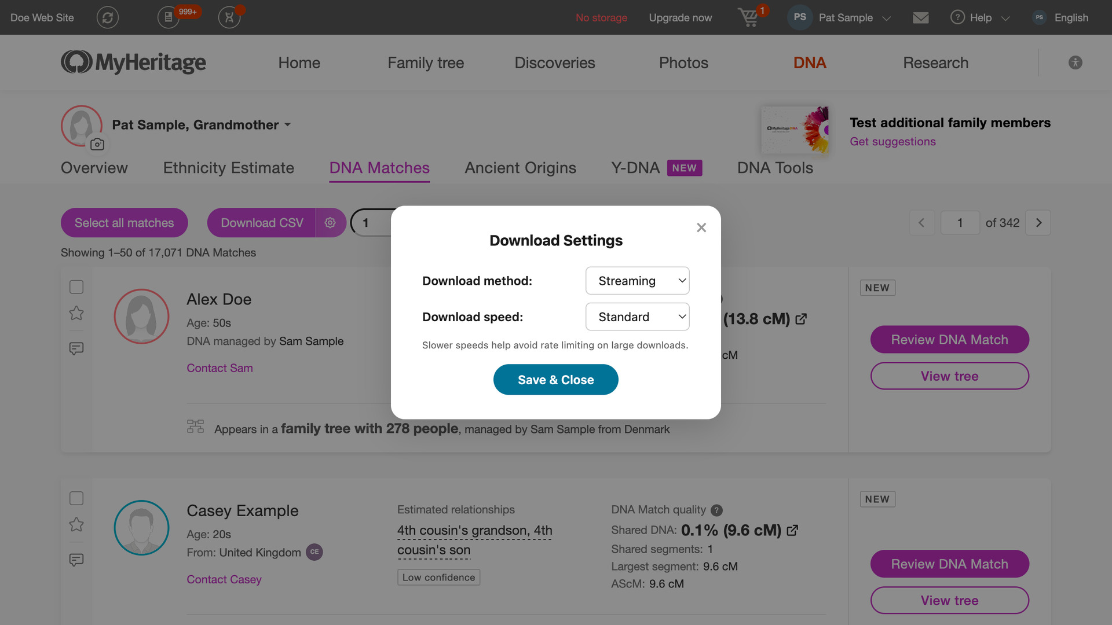This screenshot has width=1112, height=625.
Task: Click Select all matches button
Action: (x=125, y=223)
